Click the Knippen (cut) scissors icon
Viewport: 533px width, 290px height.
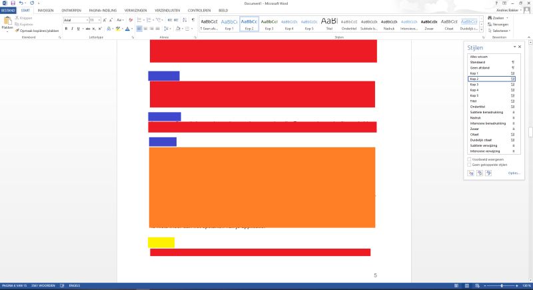coord(17,18)
